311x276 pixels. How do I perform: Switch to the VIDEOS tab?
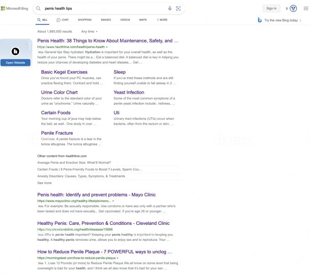tap(125, 20)
